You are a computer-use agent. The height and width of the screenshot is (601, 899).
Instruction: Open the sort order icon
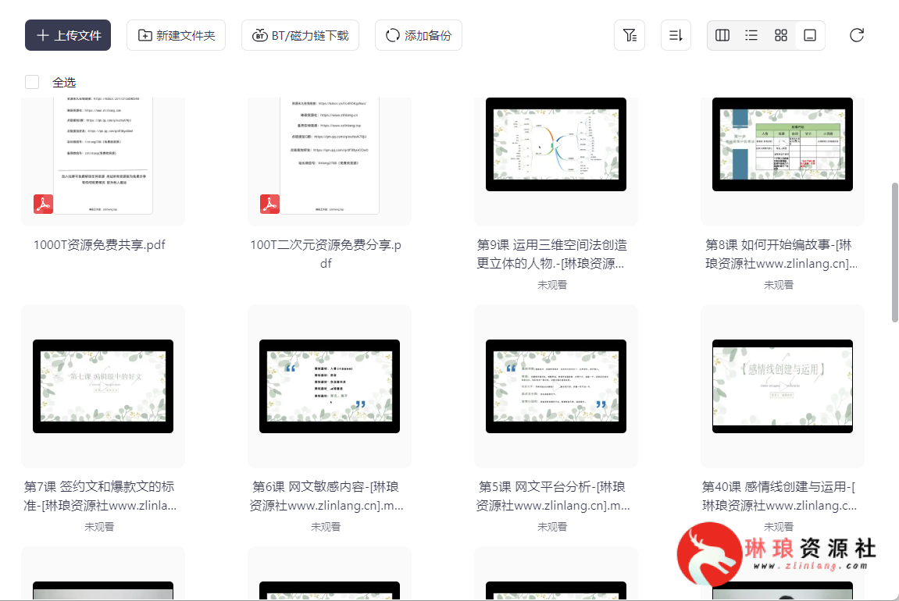[676, 36]
